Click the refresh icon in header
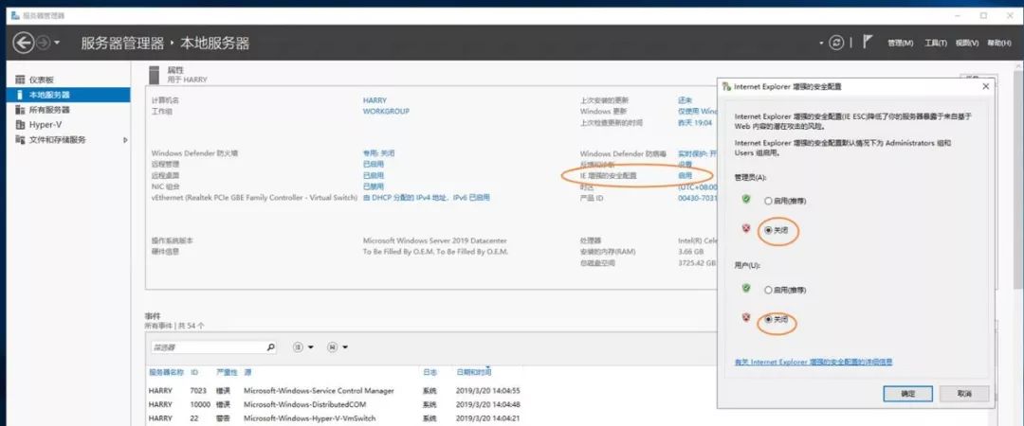Viewport: 1024px width, 426px height. point(836,43)
